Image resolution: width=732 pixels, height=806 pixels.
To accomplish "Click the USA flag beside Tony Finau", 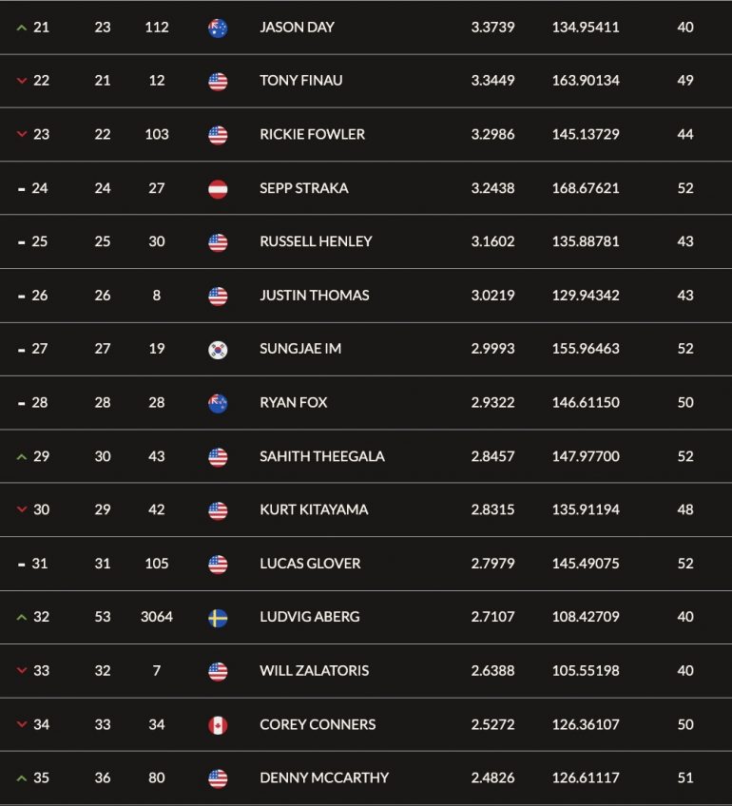I will pos(218,81).
